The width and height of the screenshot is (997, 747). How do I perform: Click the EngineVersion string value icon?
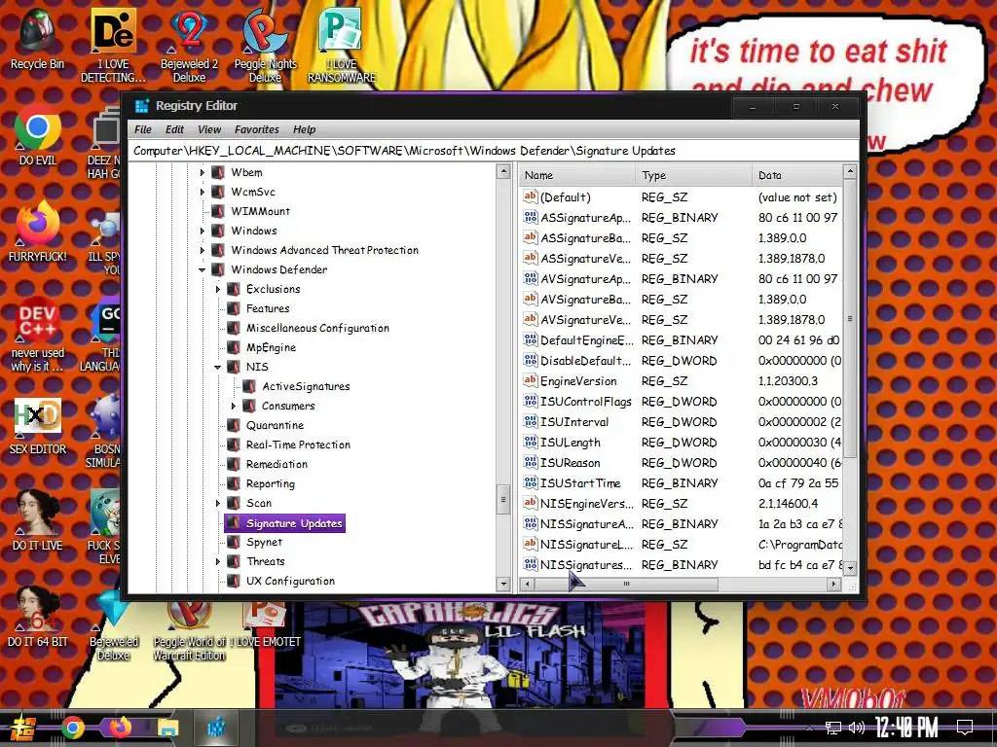point(531,380)
